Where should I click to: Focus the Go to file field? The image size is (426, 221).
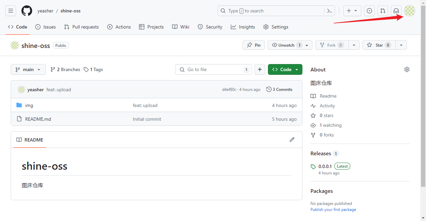click(213, 69)
